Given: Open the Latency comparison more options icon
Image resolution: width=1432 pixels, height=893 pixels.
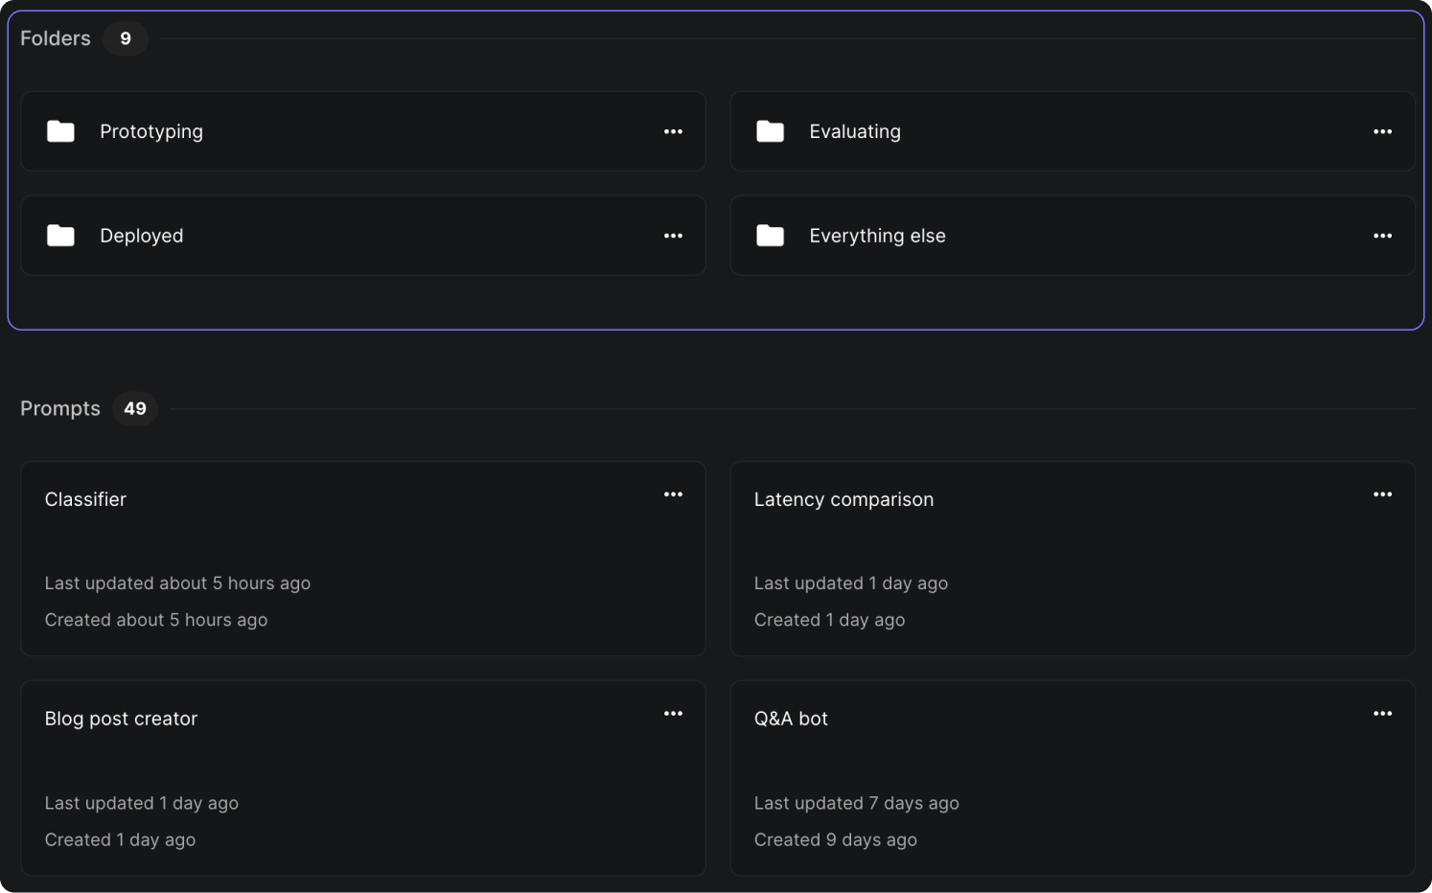Looking at the screenshot, I should point(1382,493).
